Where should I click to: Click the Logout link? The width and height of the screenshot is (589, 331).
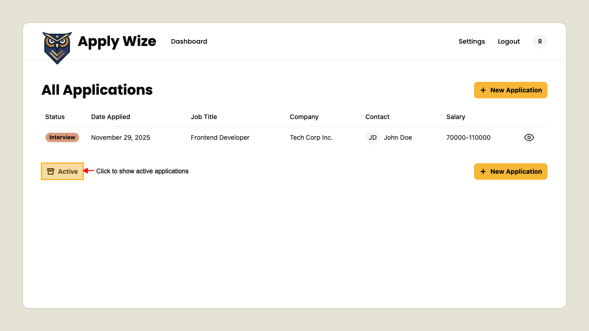[508, 41]
